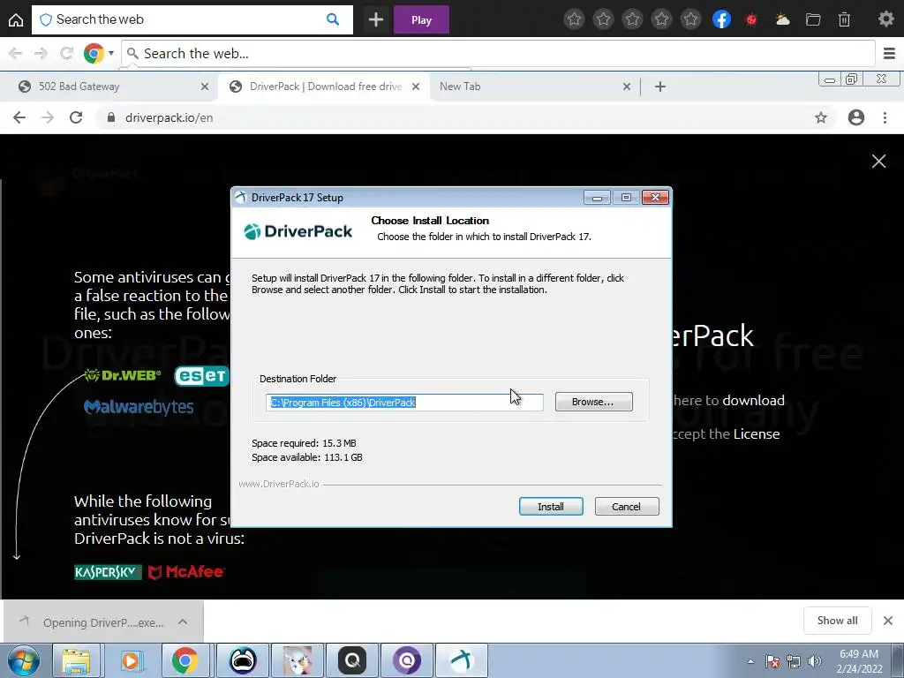Click the network tray icon
This screenshot has width=904, height=678.
(794, 661)
